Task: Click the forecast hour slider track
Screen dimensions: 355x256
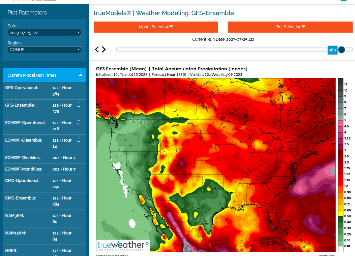Action: (234, 50)
